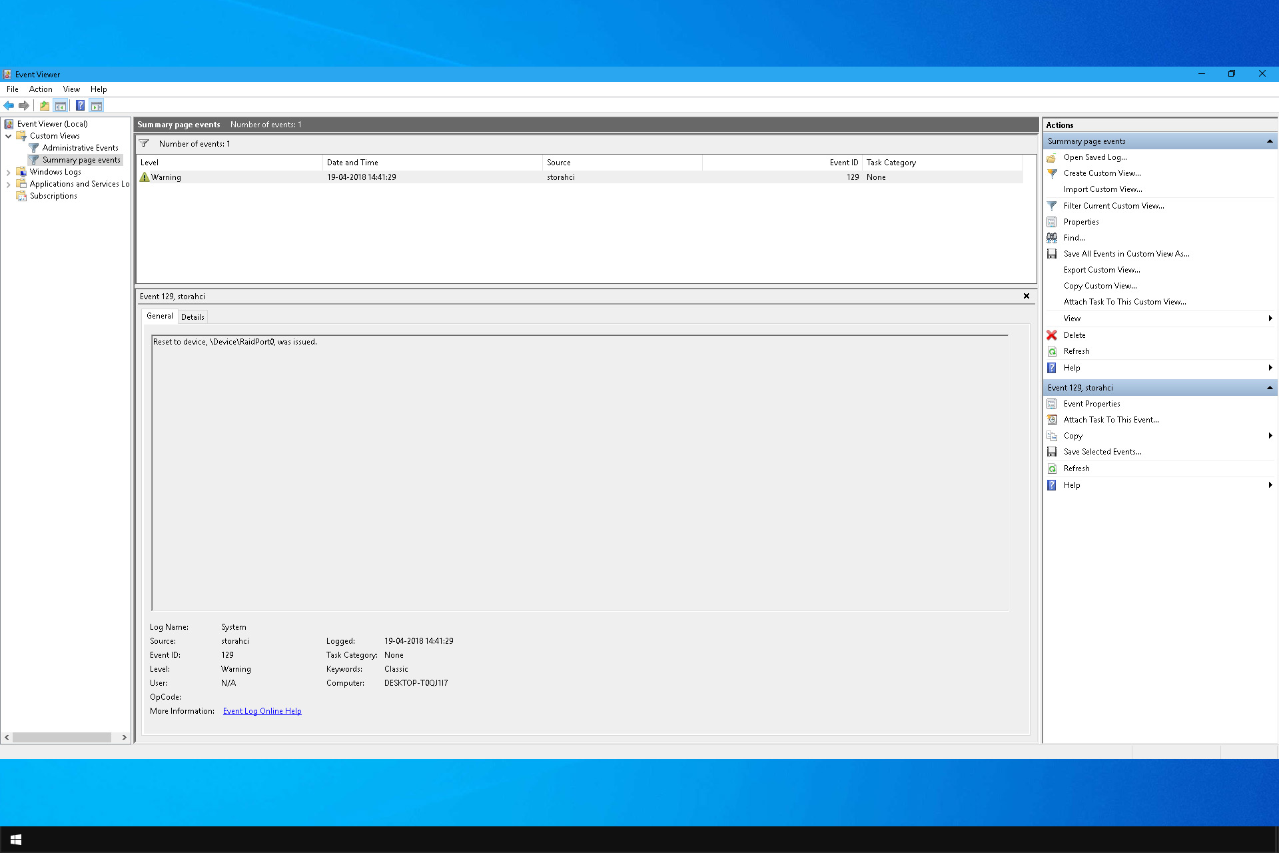Select the Details tab in event detail
The image size is (1279, 853).
tap(191, 315)
